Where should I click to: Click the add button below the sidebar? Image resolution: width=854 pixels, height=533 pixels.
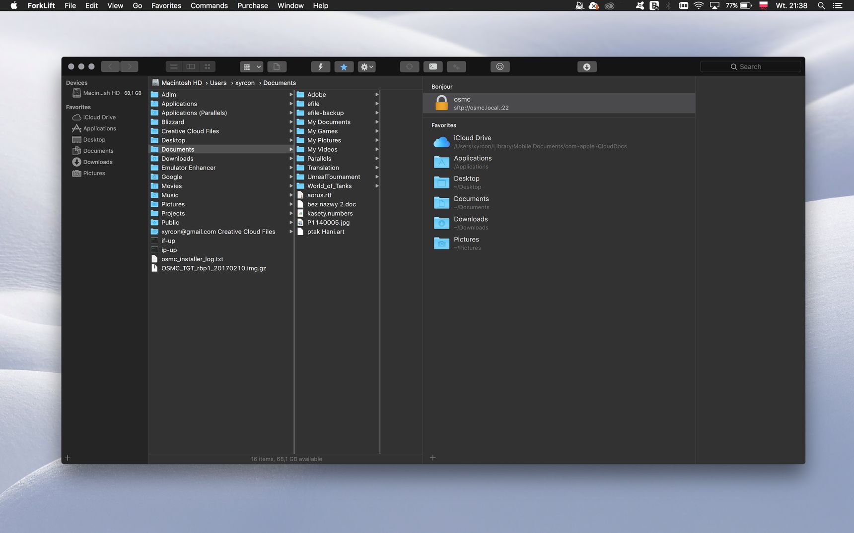click(68, 458)
